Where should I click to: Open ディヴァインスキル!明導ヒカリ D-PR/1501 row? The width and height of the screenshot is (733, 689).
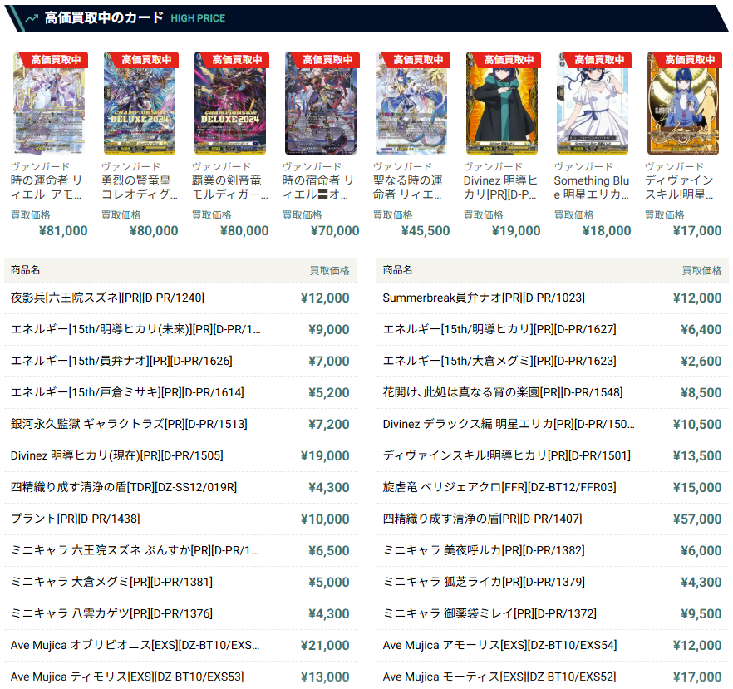click(x=552, y=455)
